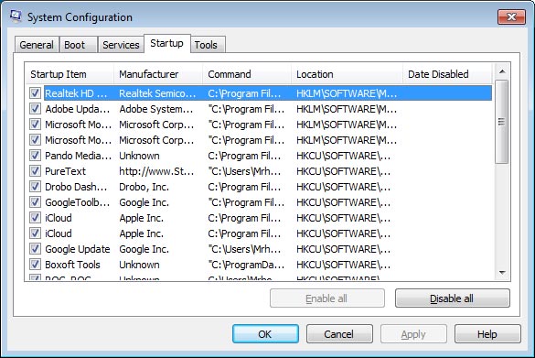Viewport: 535px width, 358px height.
Task: Open the Tools tab
Action: (x=207, y=45)
